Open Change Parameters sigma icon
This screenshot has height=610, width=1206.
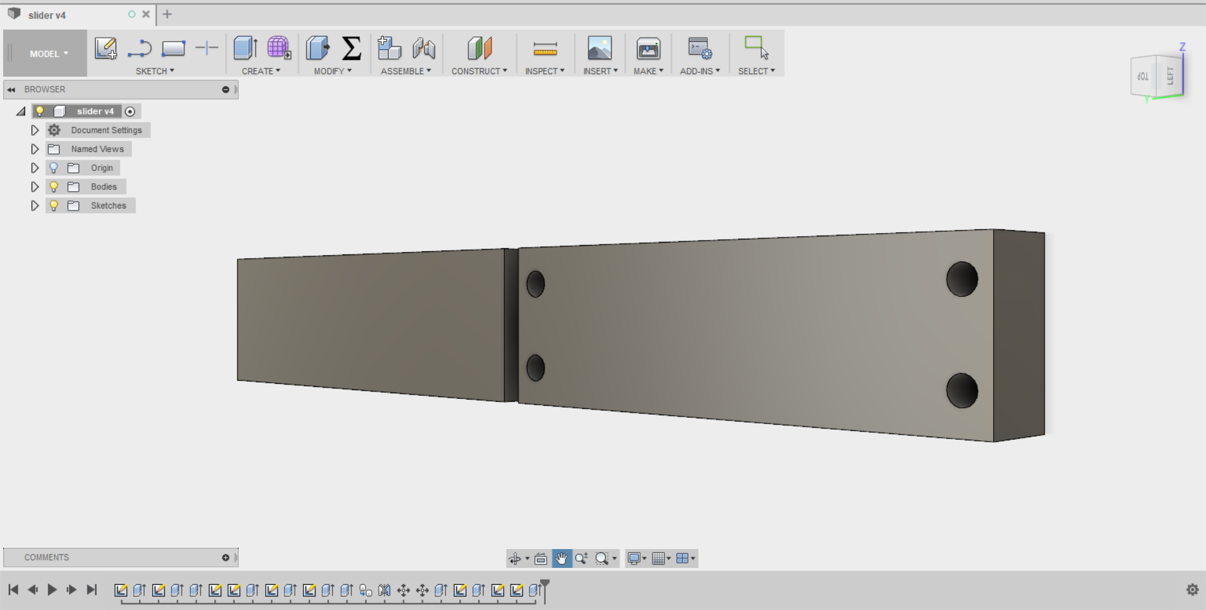click(x=352, y=48)
